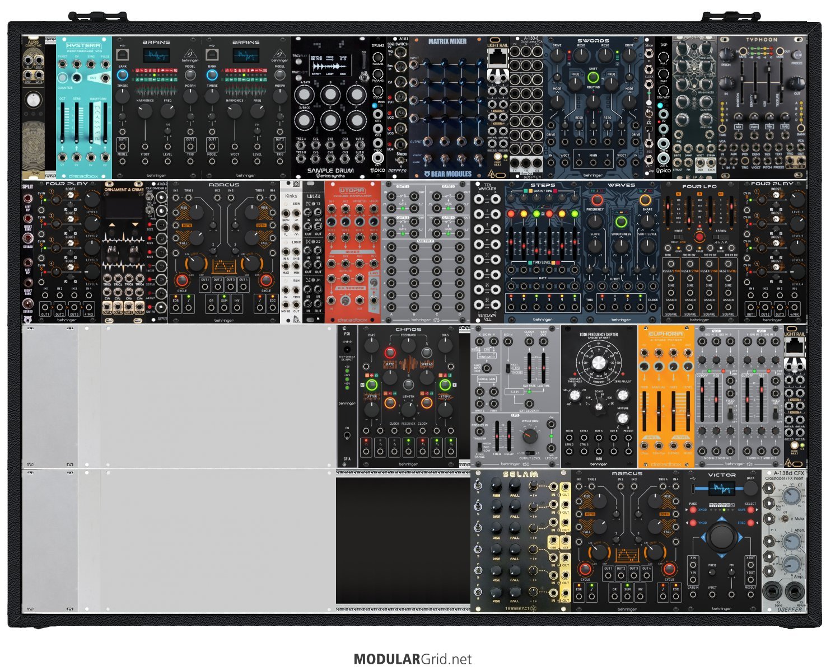Select the Behringer CP1A PSU module

pyautogui.click(x=347, y=396)
